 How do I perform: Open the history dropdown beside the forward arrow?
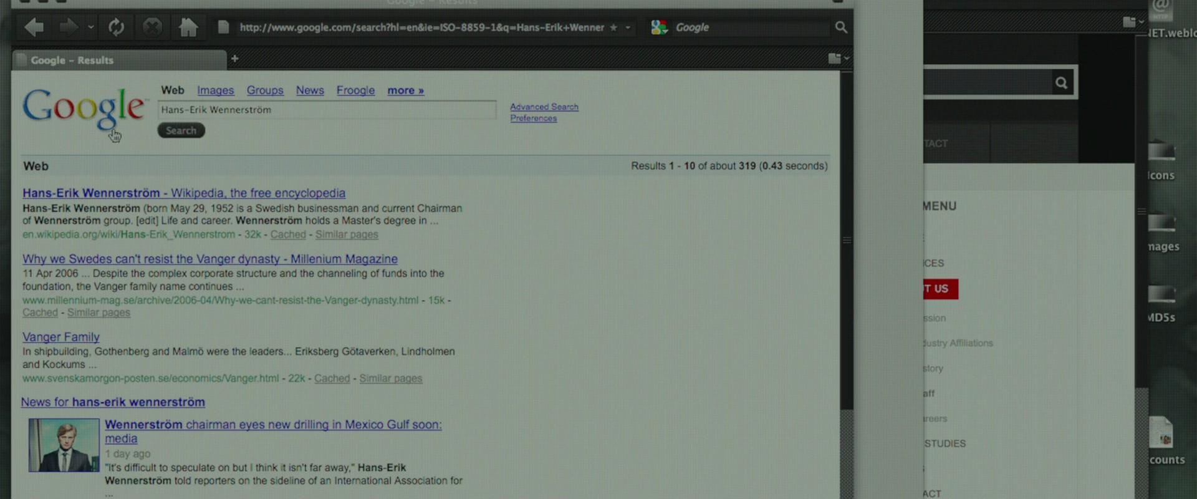pos(90,27)
